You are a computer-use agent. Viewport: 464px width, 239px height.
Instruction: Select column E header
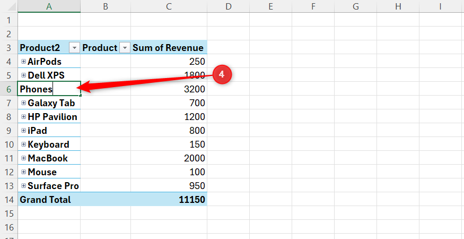(270, 6)
